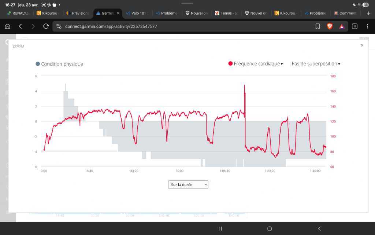Add a new tab with the plus icon
This screenshot has height=235, width=375.
click(x=368, y=13)
